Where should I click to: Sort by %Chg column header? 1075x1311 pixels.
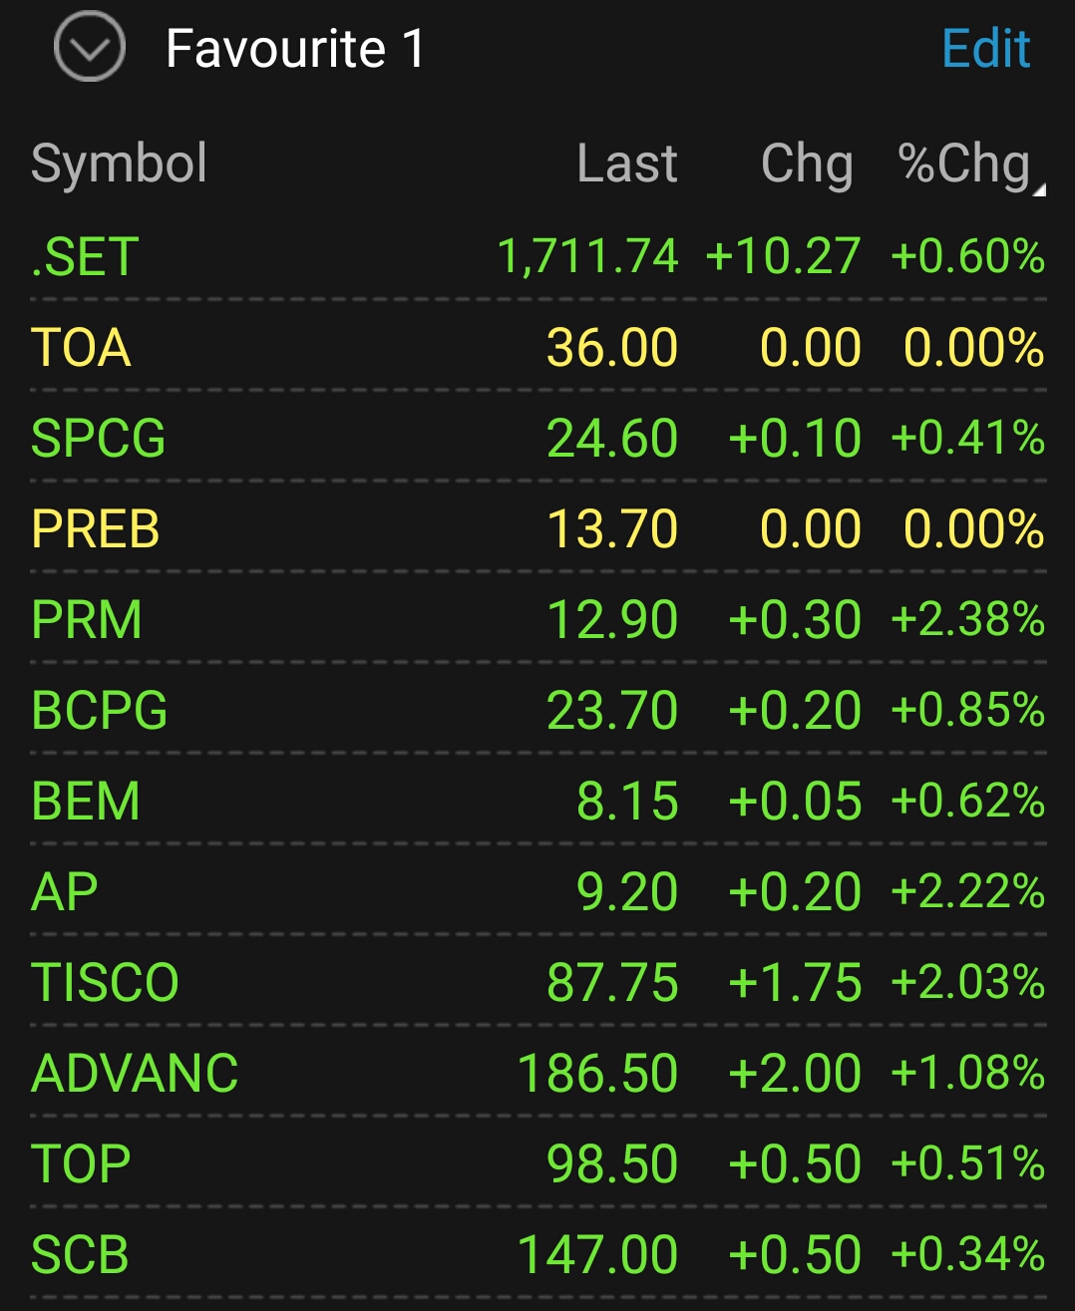click(x=965, y=164)
